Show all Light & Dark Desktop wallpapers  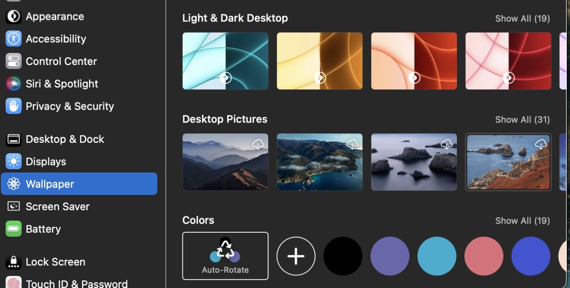tap(522, 19)
